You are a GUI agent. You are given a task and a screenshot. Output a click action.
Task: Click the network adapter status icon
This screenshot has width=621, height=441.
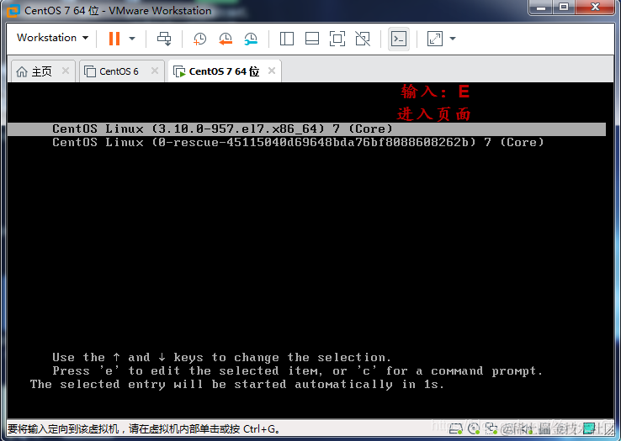tap(491, 428)
